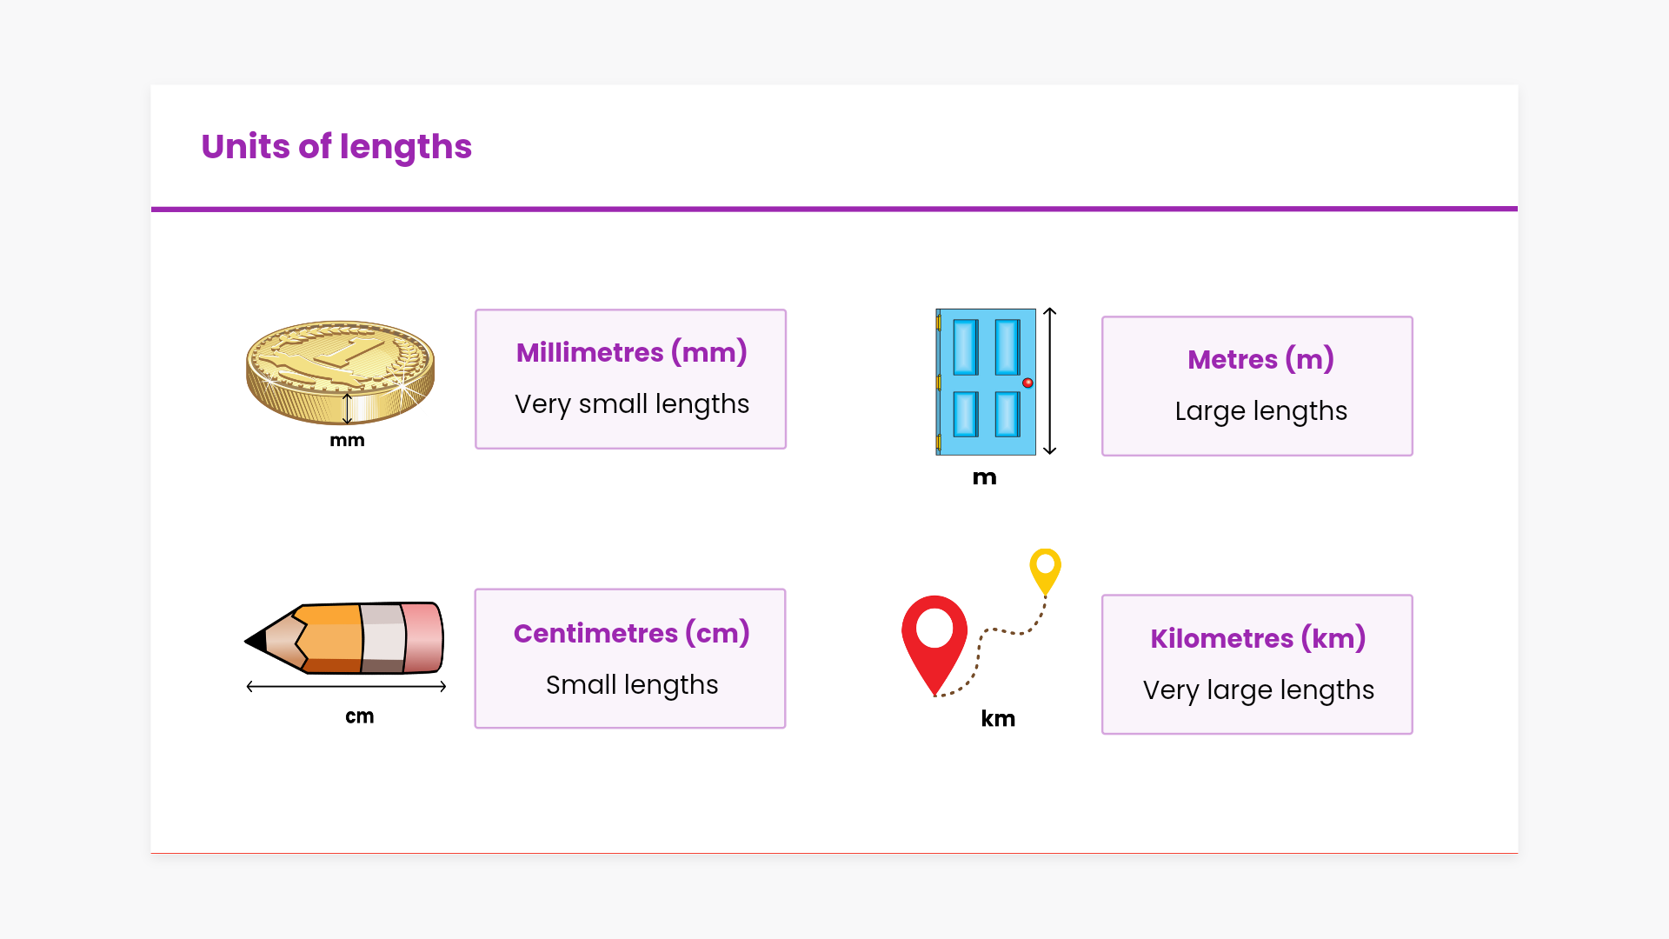
Task: Select the Metres (m) card
Action: click(1257, 386)
